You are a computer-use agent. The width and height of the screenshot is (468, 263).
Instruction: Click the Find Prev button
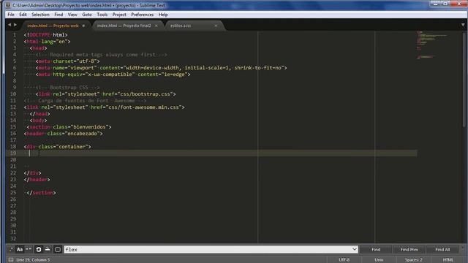point(409,249)
